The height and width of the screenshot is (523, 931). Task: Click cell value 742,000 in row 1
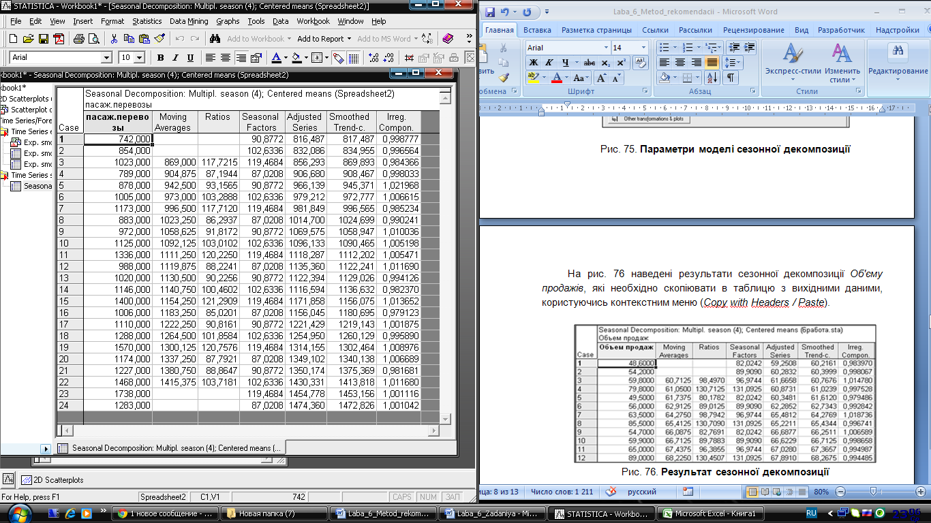pos(118,138)
